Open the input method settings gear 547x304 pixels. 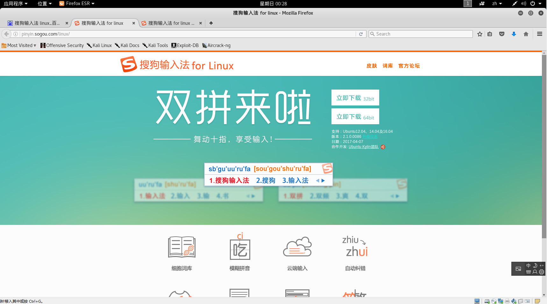[542, 272]
